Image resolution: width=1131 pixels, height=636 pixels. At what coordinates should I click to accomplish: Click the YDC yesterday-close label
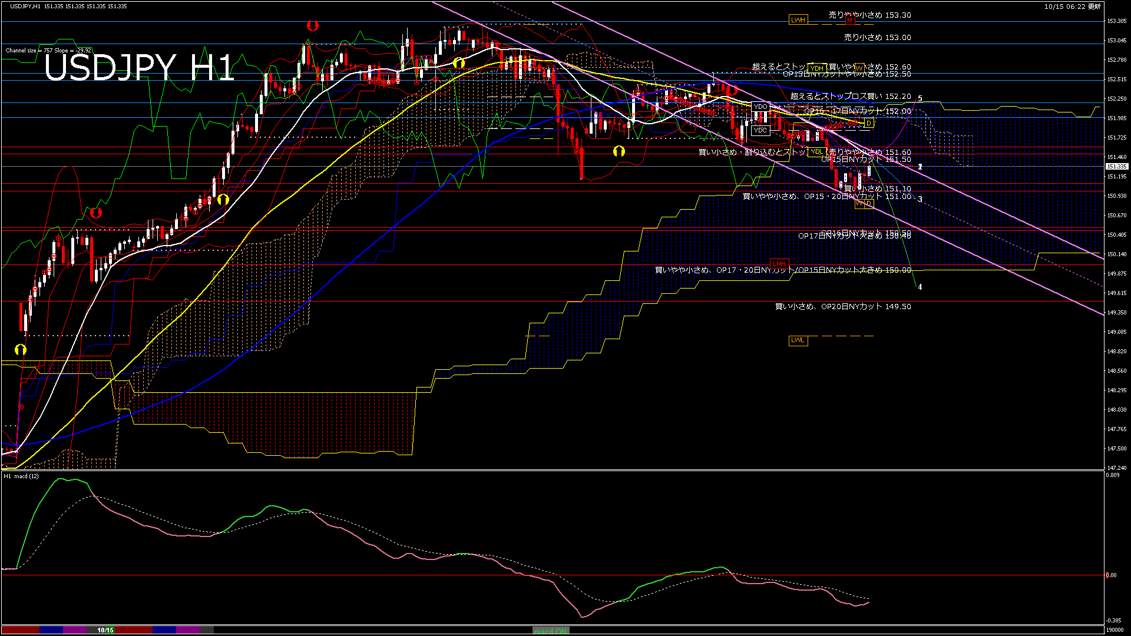point(760,130)
